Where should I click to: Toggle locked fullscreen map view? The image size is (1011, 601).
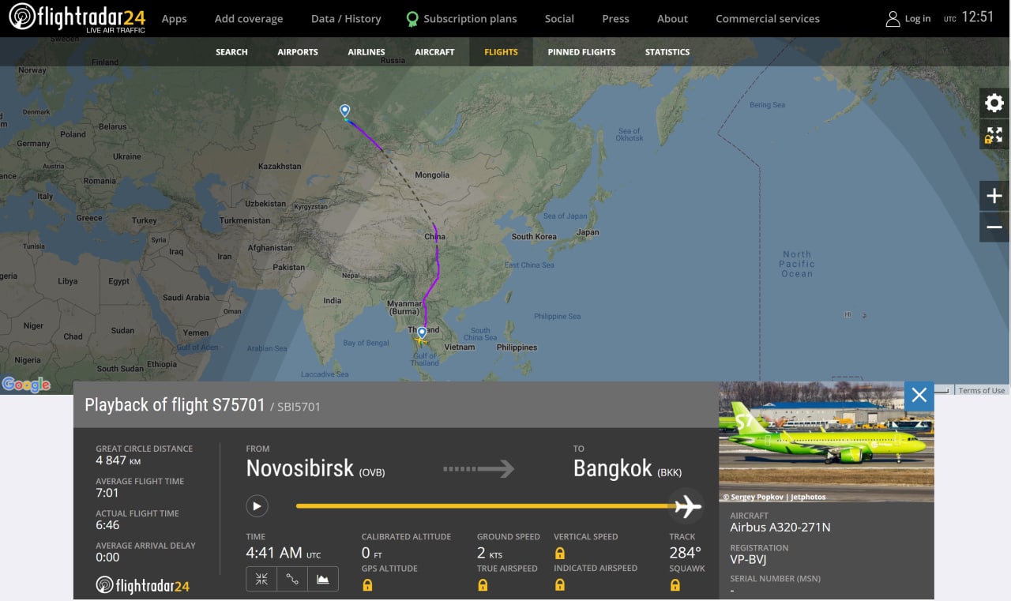tap(994, 134)
